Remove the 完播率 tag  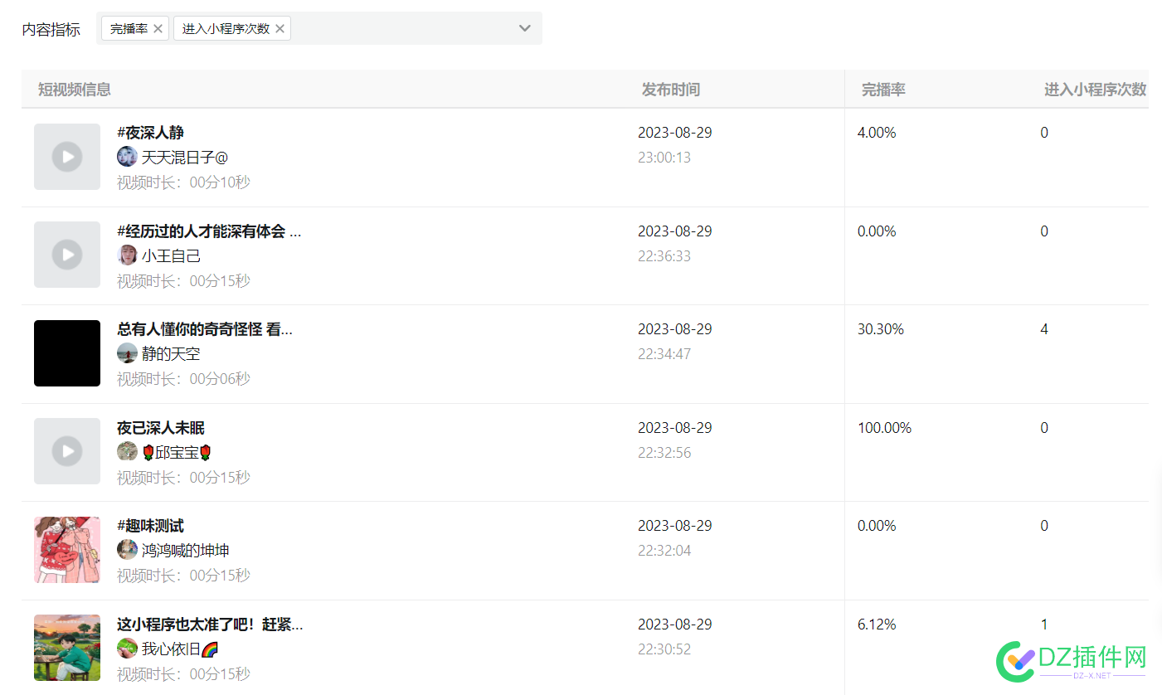158,28
